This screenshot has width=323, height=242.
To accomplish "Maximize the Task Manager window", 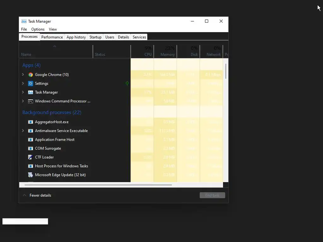I will coord(207,21).
